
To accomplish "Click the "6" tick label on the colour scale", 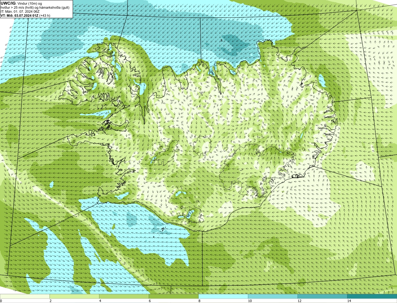I will point(149,301).
